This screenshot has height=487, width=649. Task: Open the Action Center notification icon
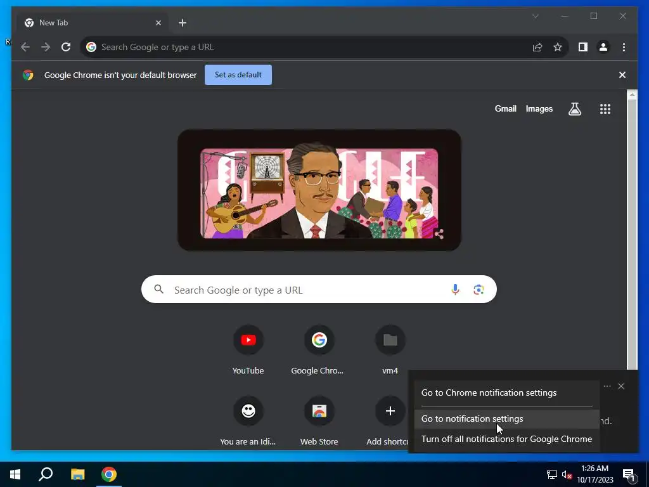[x=629, y=474]
